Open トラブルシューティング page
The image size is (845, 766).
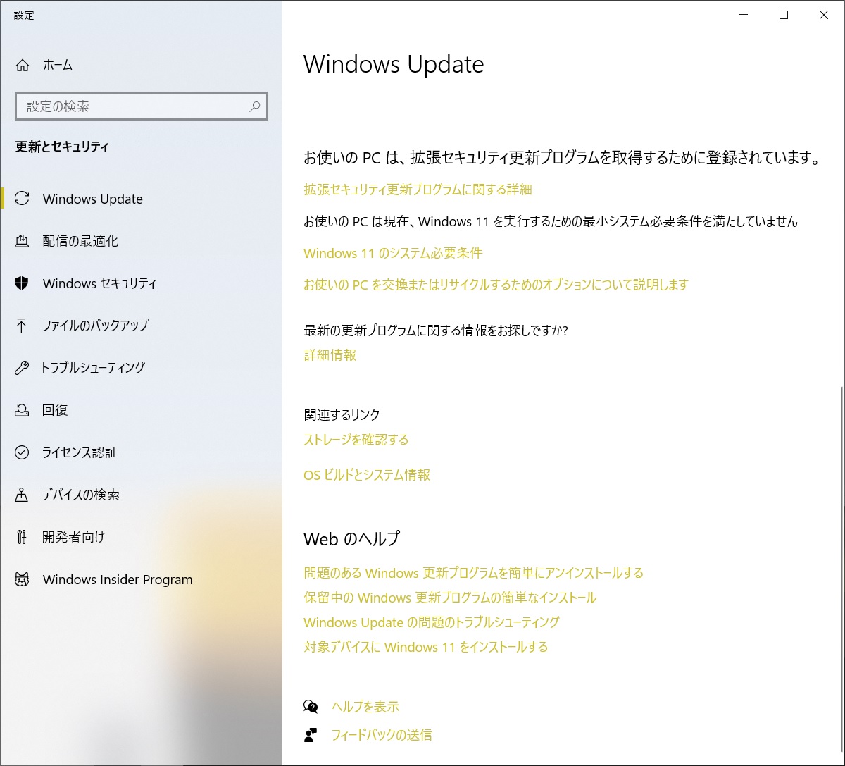pyautogui.click(x=141, y=368)
